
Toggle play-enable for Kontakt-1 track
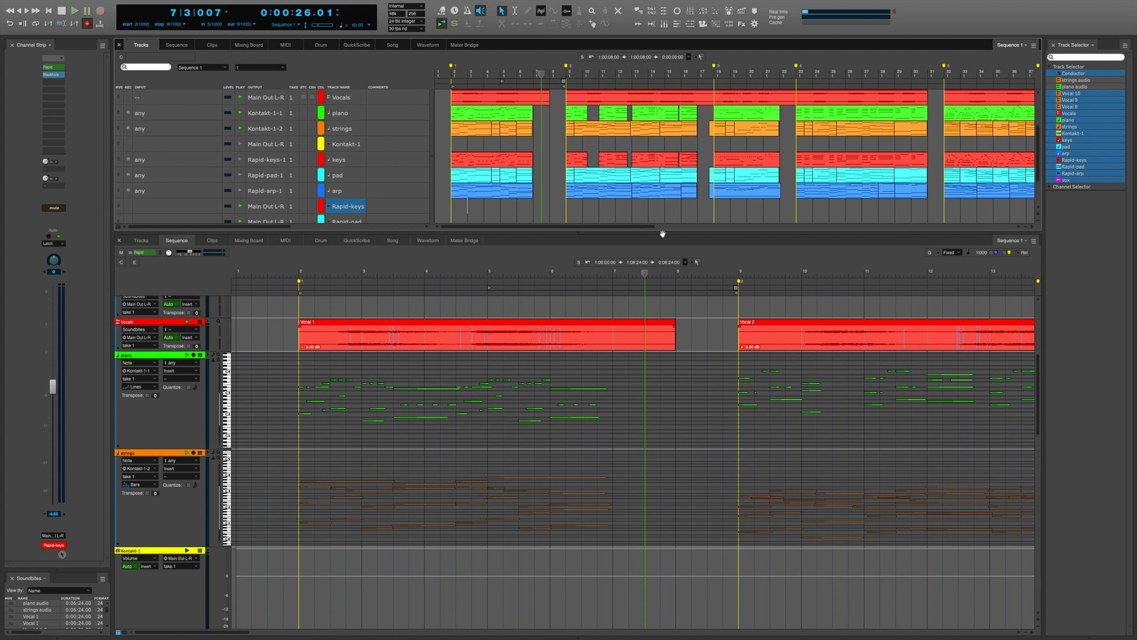pos(240,144)
